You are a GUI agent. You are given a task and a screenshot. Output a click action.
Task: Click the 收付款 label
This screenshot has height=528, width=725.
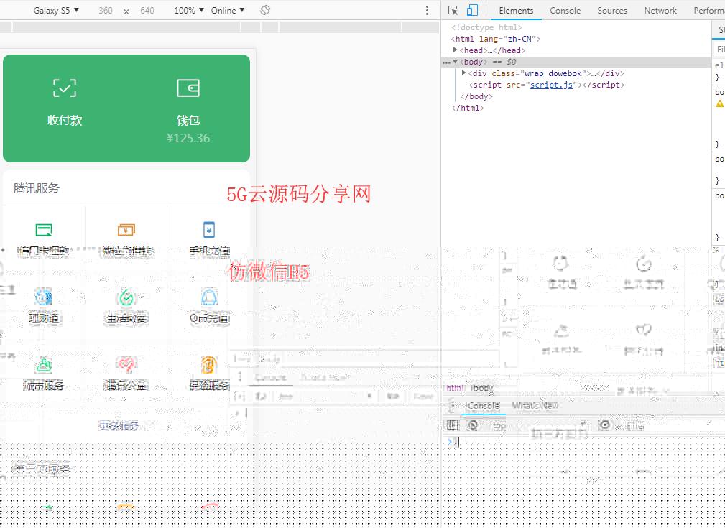point(65,120)
